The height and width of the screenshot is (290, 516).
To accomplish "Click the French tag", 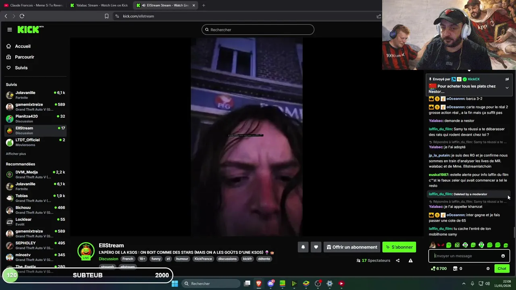I will pos(128,259).
